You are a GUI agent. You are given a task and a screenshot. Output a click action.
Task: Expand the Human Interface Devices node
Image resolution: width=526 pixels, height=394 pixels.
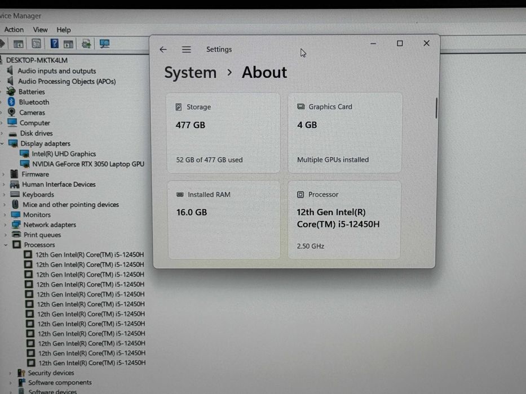[4, 184]
